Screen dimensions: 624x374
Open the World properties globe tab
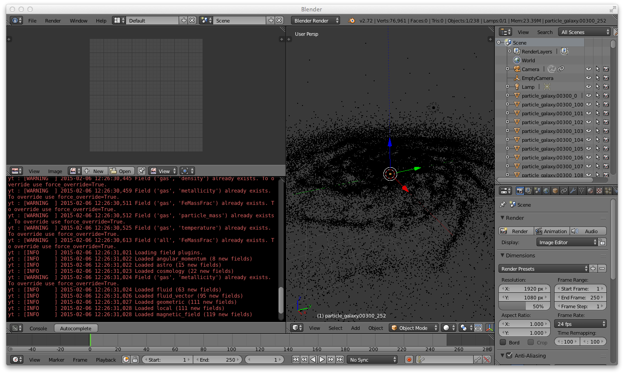click(546, 191)
